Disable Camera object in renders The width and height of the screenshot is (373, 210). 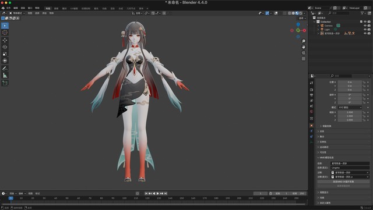click(369, 26)
